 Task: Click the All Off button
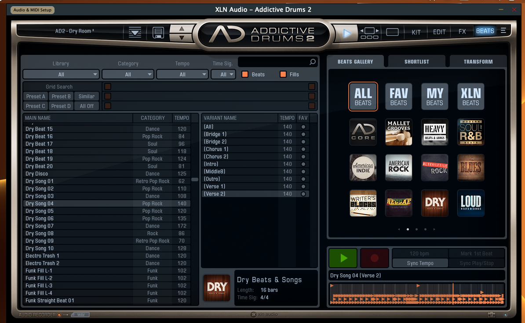tap(87, 106)
